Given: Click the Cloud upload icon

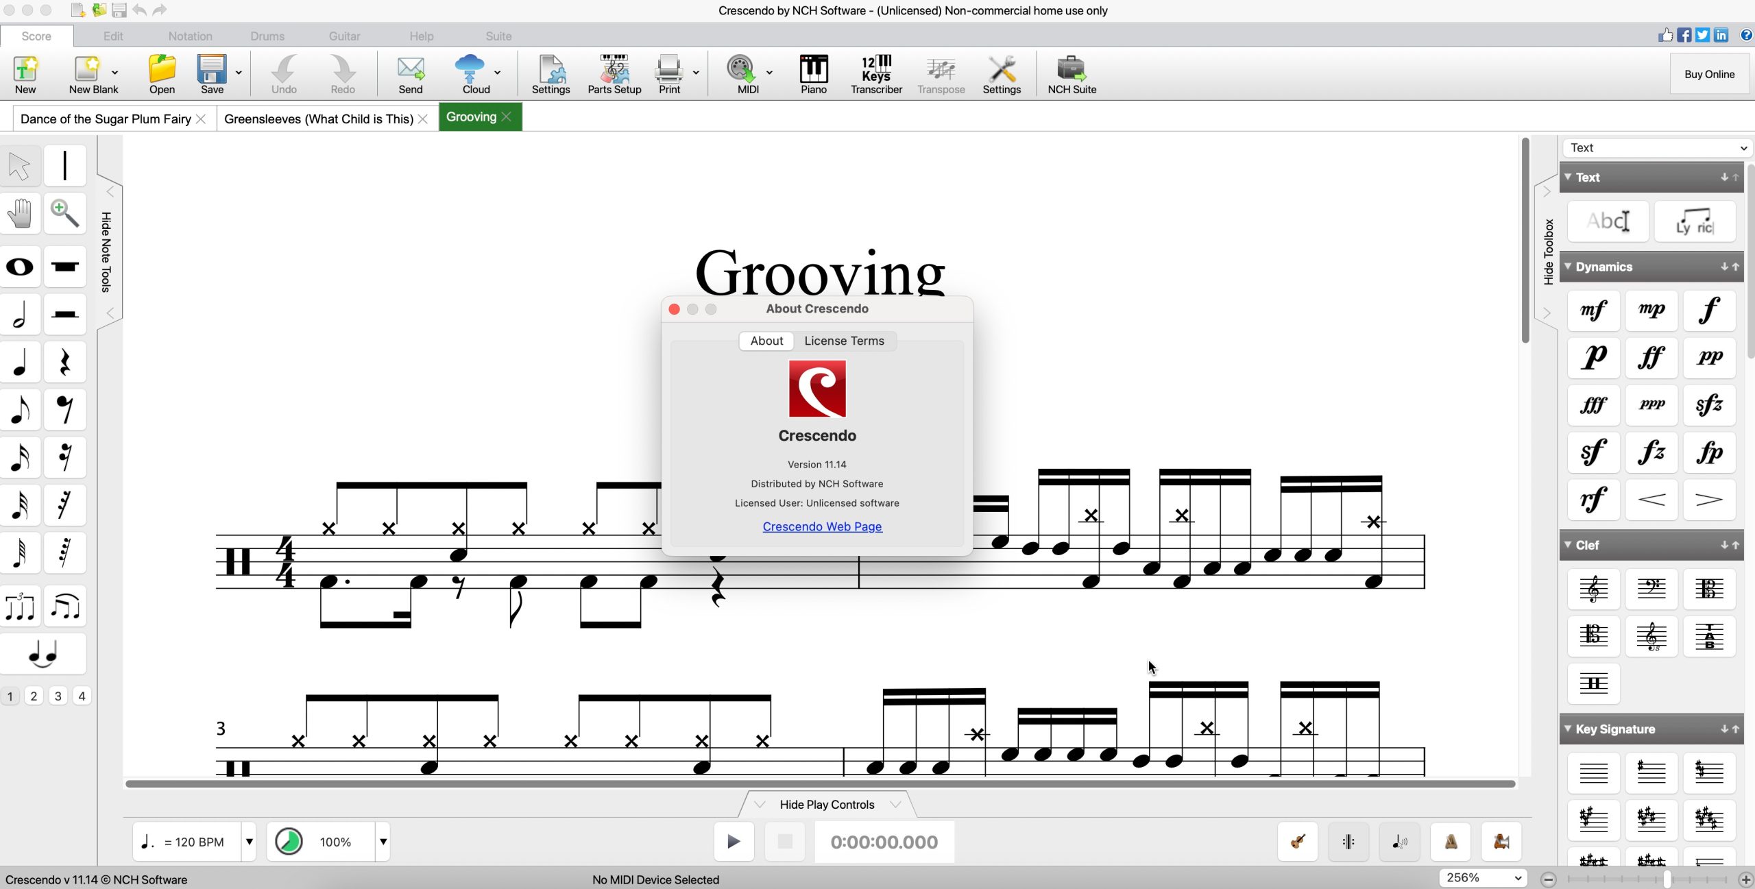Looking at the screenshot, I should coord(470,69).
